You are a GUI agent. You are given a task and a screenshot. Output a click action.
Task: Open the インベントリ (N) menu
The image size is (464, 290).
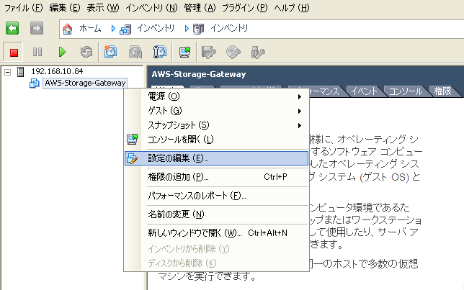click(151, 8)
